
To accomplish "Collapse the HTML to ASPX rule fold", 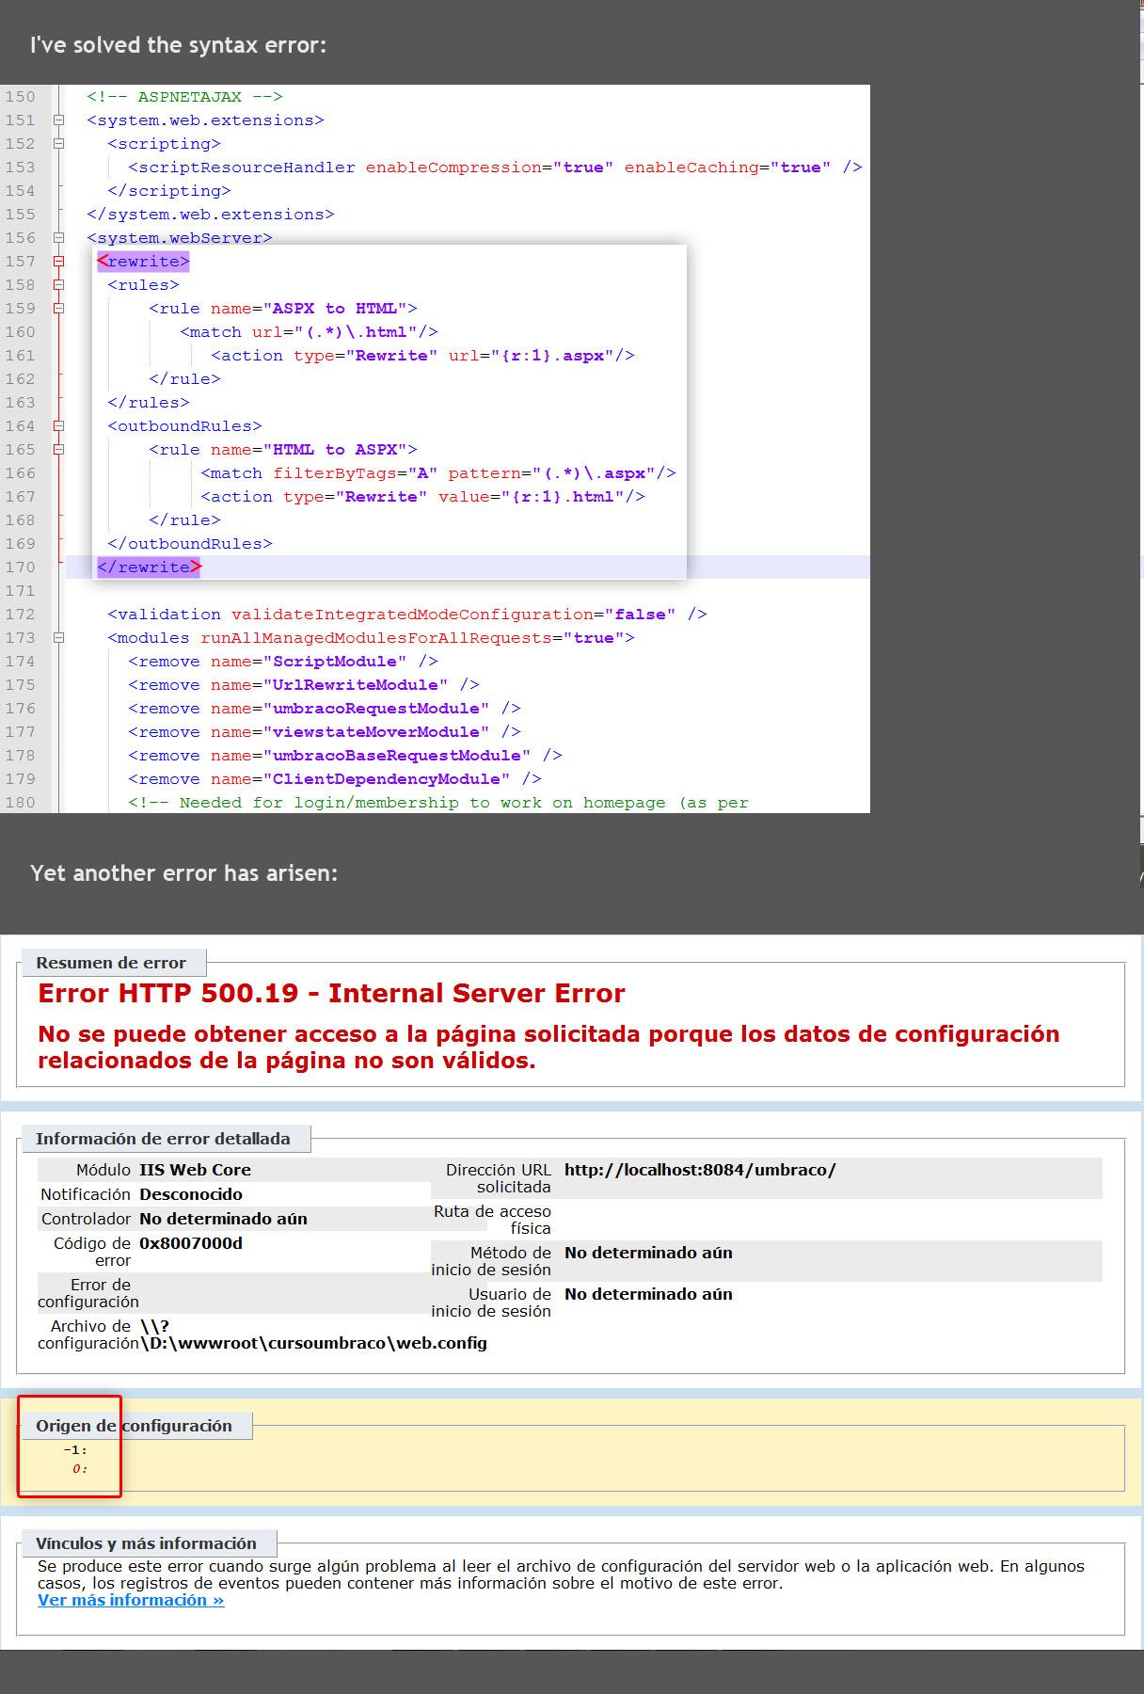I will (x=58, y=450).
